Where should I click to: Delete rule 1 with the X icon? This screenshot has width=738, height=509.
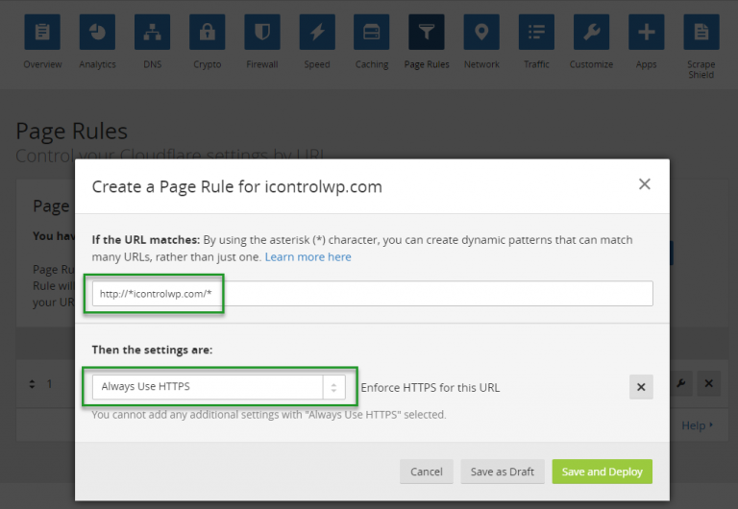709,383
